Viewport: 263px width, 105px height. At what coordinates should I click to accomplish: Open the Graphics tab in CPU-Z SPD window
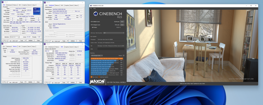(67, 47)
